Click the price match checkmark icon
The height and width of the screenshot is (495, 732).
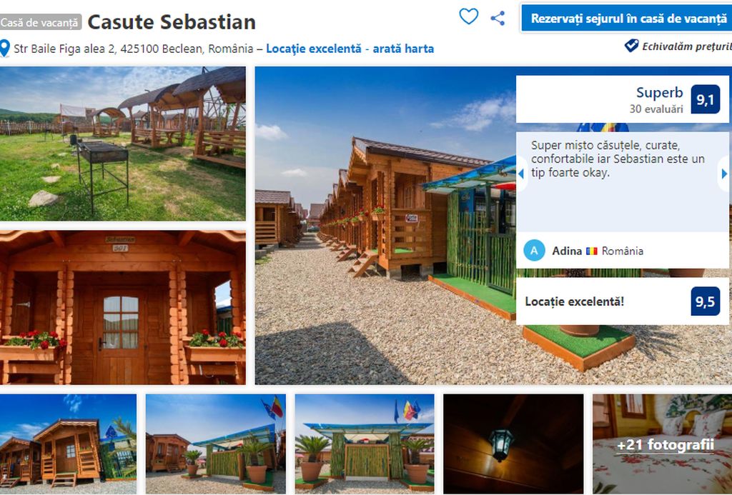coord(631,46)
